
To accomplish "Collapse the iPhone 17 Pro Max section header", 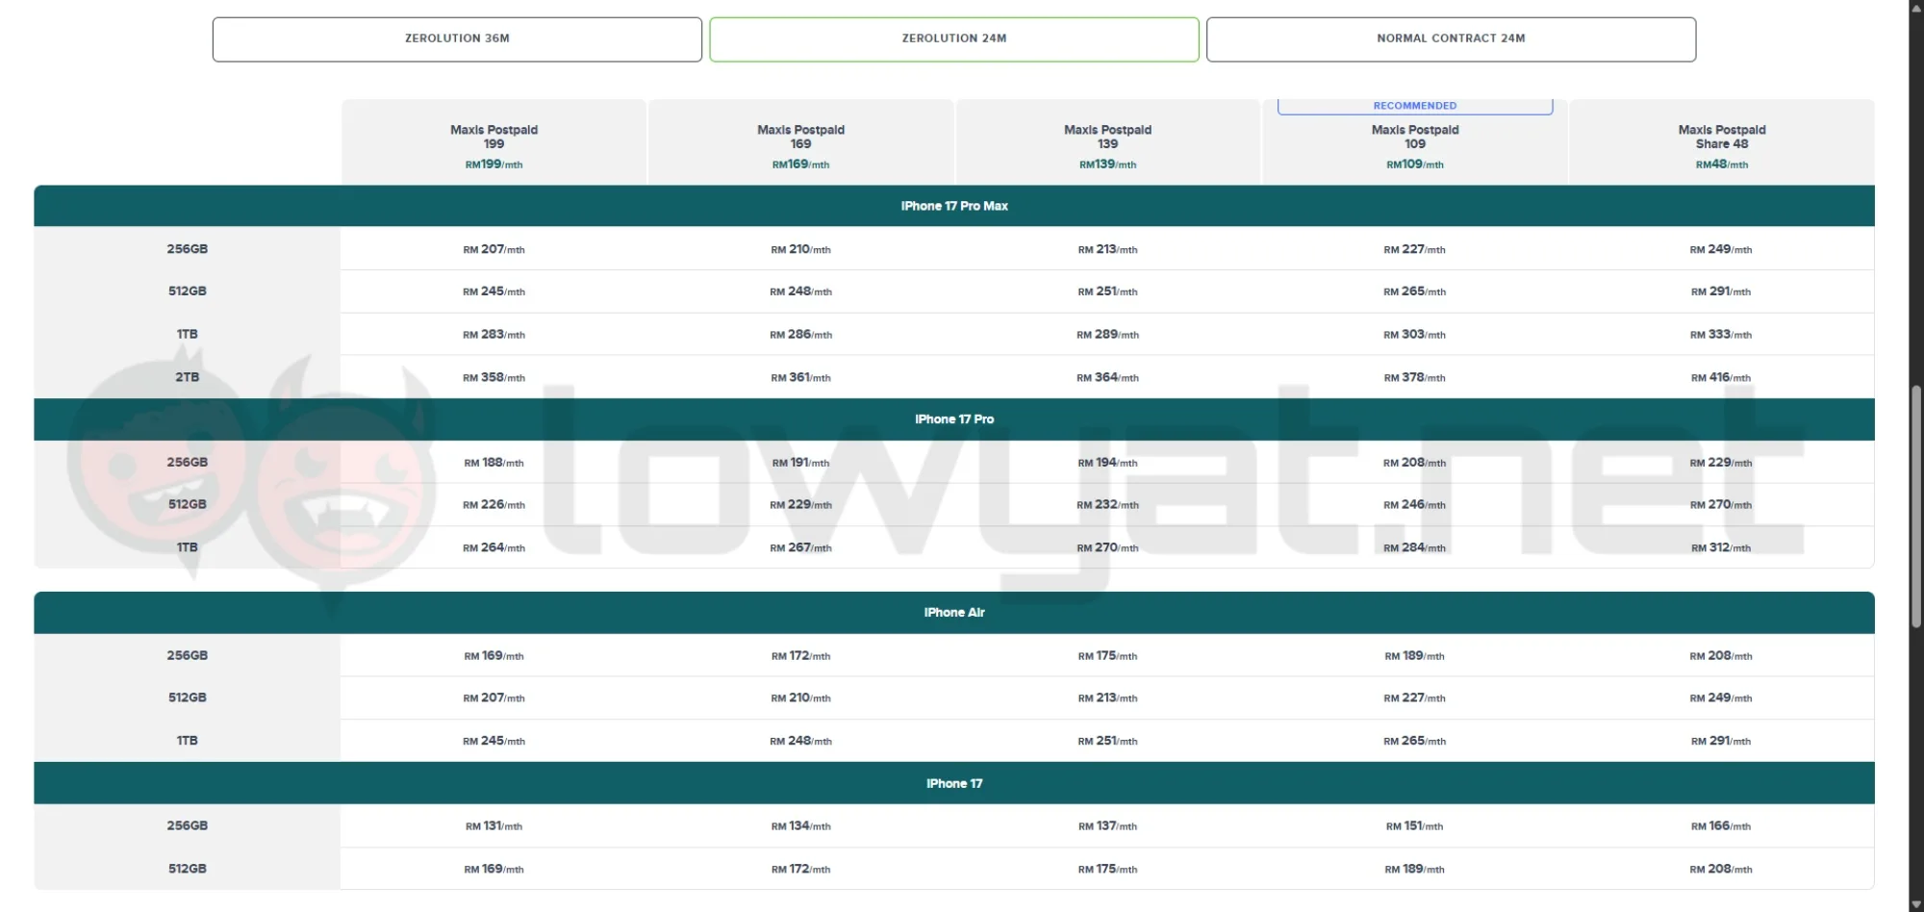I will click(x=954, y=206).
